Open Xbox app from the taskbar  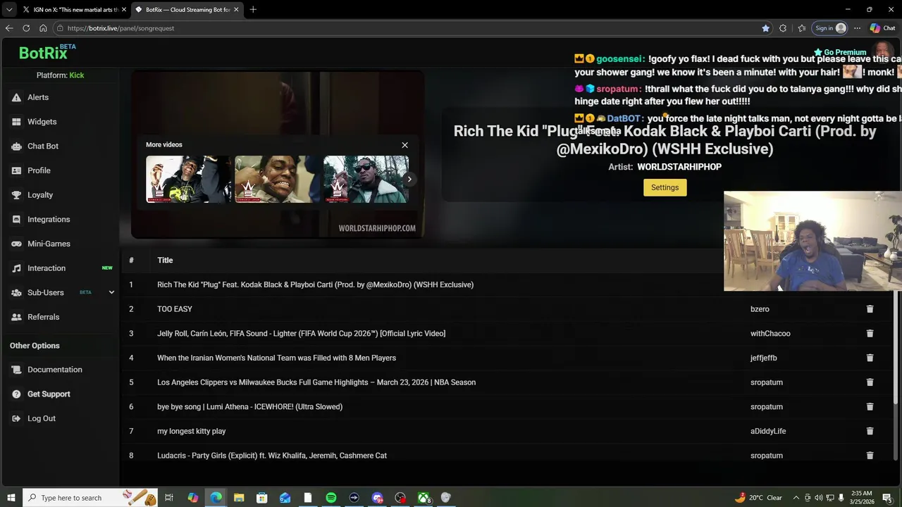[x=424, y=498]
